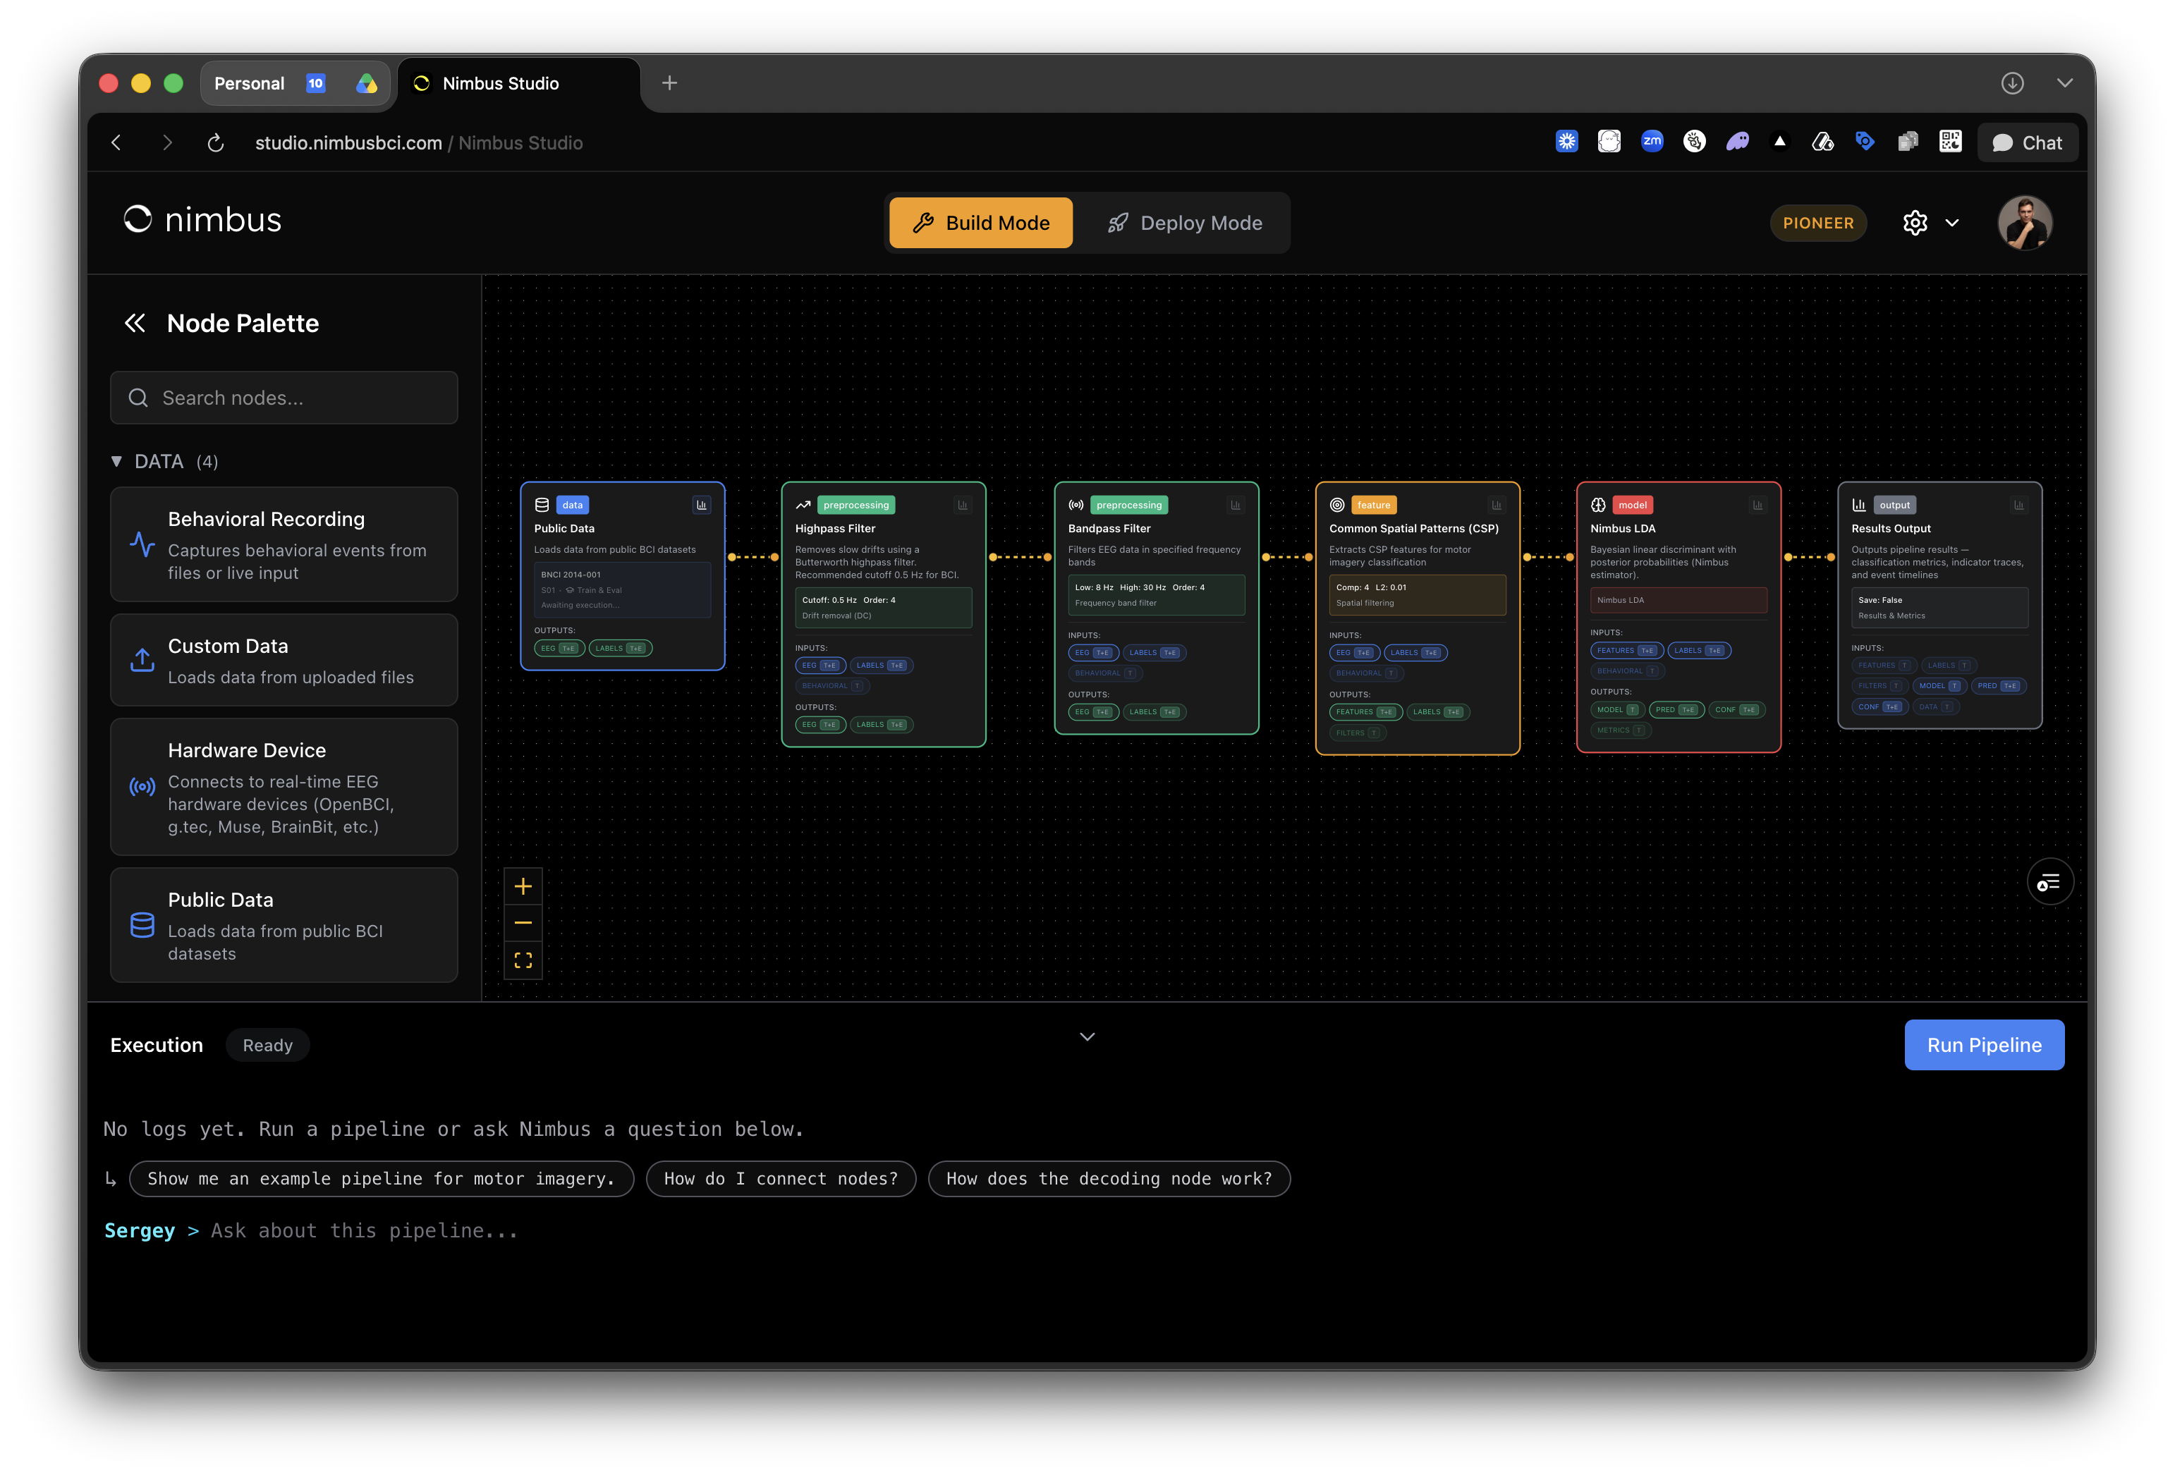
Task: Go forward in browser history
Action: pos(166,143)
